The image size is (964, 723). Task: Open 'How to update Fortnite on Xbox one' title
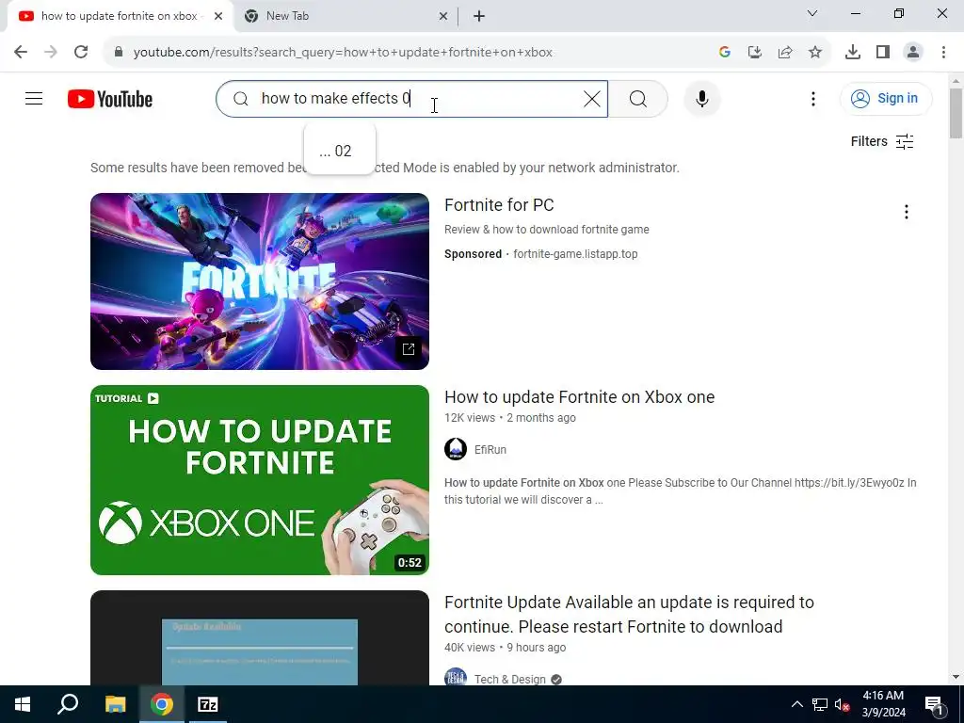coord(579,397)
